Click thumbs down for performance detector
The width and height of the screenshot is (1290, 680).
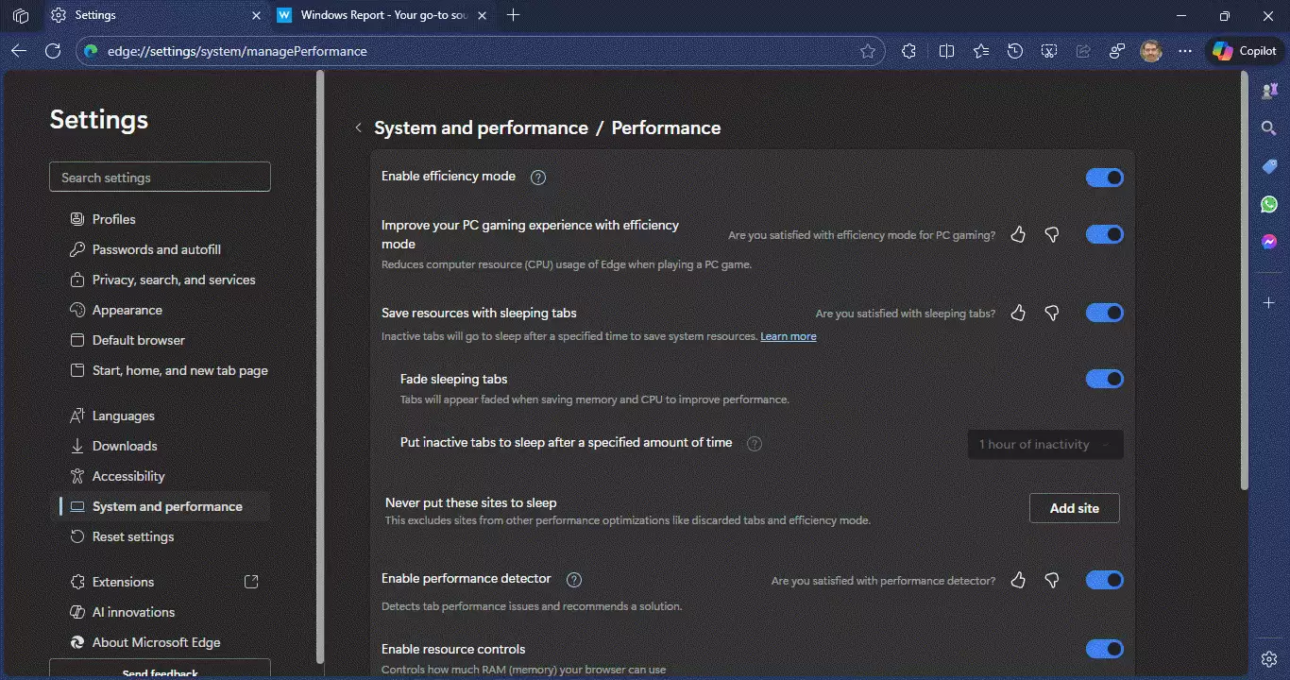click(x=1052, y=580)
